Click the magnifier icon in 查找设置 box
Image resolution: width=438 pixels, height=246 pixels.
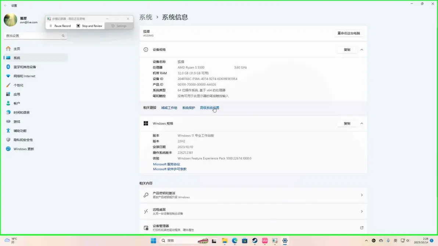tap(63, 36)
